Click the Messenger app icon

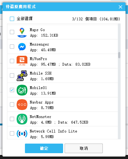(22, 47)
